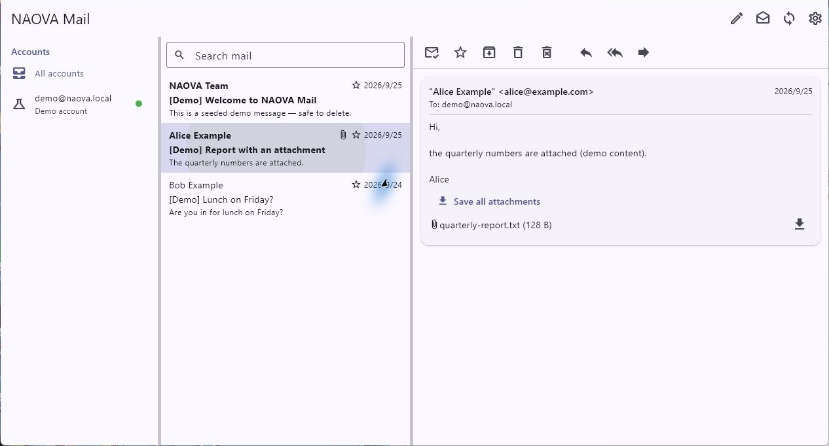Viewport: 829px width, 446px height.
Task: Click the sync refresh icon
Action: click(789, 18)
